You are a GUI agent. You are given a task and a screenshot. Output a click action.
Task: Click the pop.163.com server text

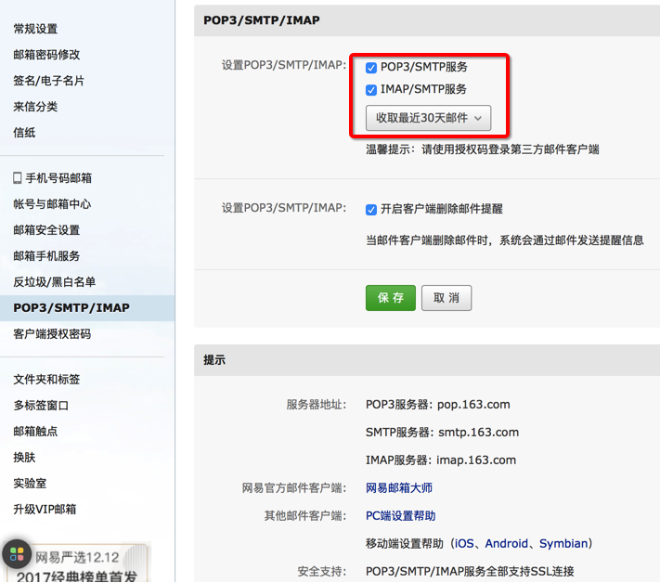tap(473, 405)
